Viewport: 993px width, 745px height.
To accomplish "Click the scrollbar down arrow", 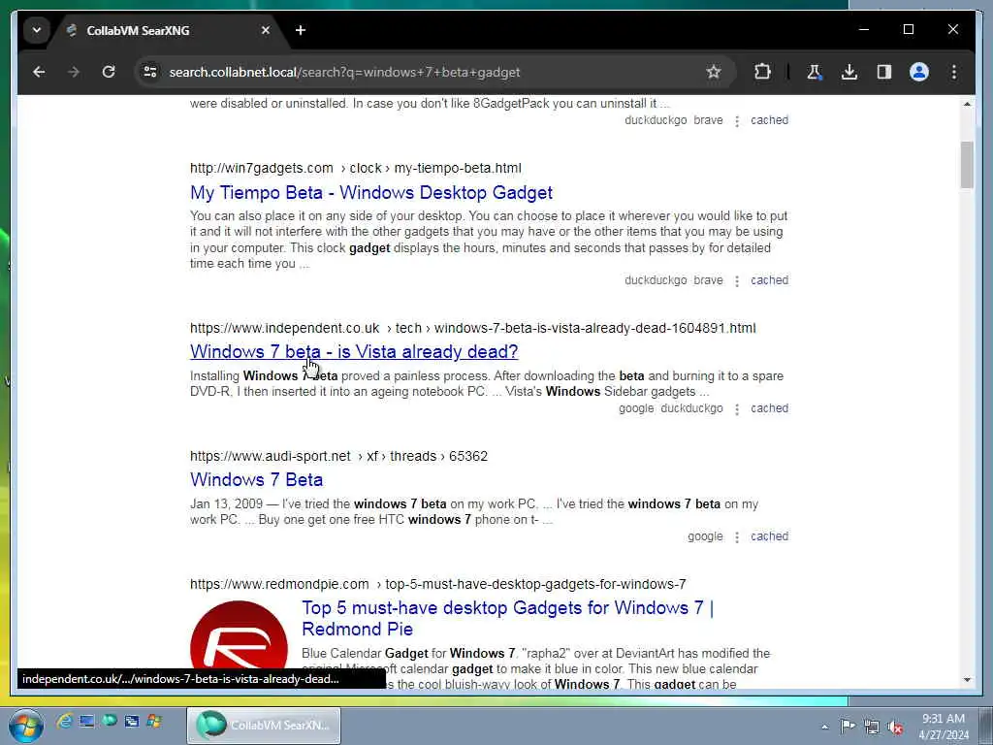I will [967, 680].
